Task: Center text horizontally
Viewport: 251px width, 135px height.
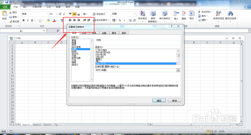Action: click(74, 20)
